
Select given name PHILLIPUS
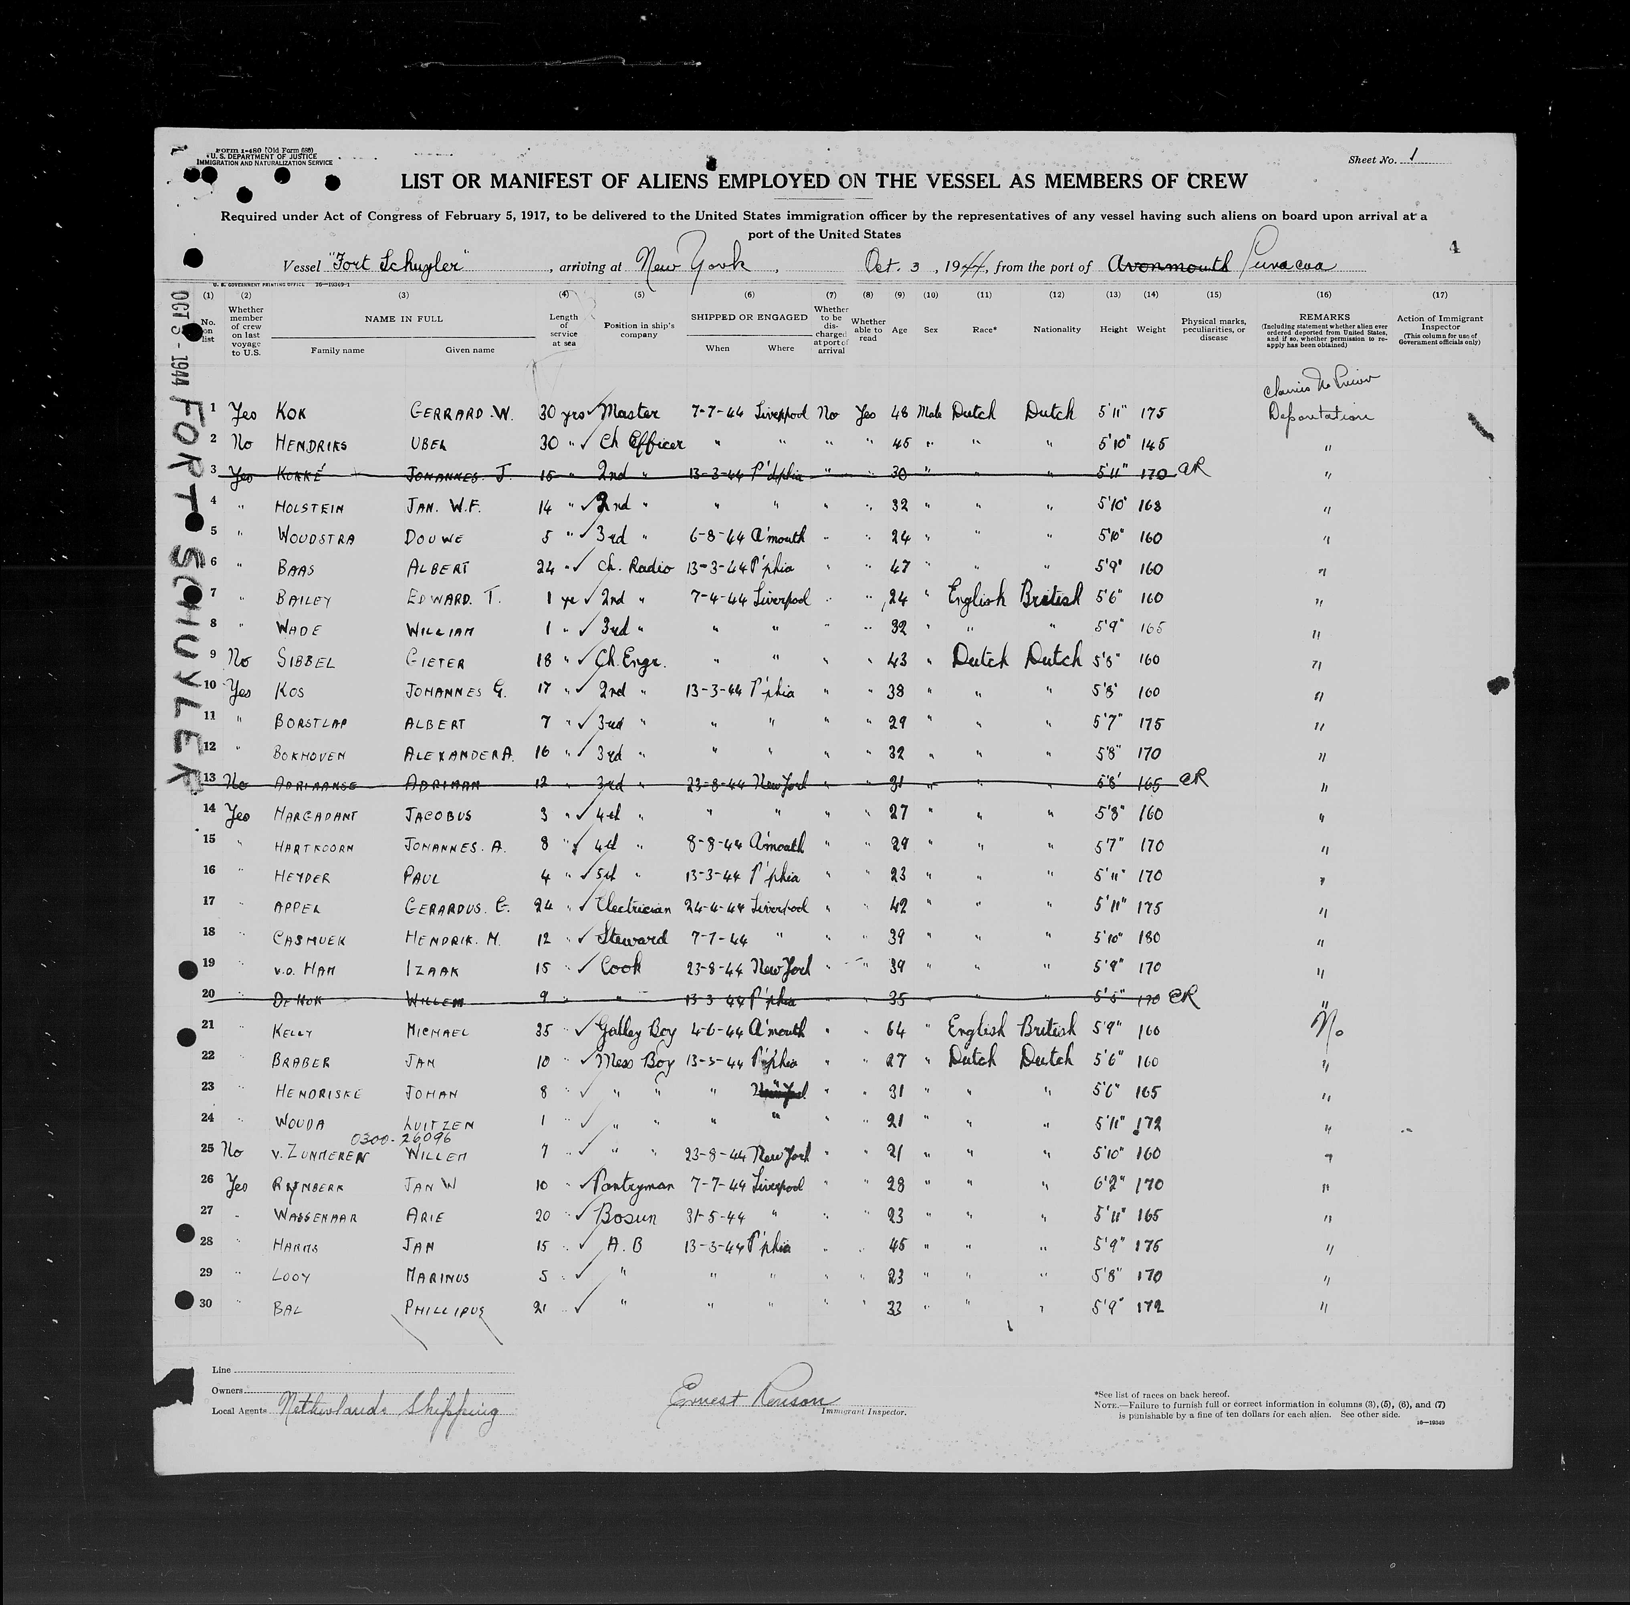[446, 1310]
